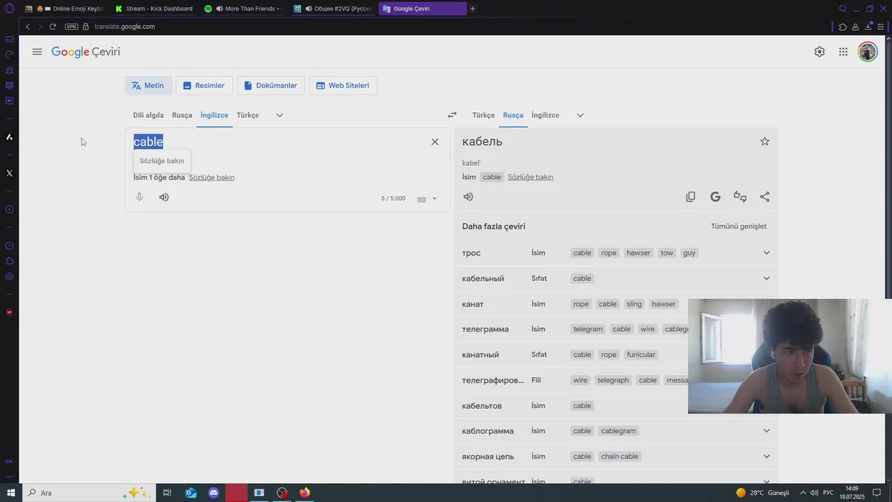
Task: Listen to the source word cable
Action: click(164, 197)
